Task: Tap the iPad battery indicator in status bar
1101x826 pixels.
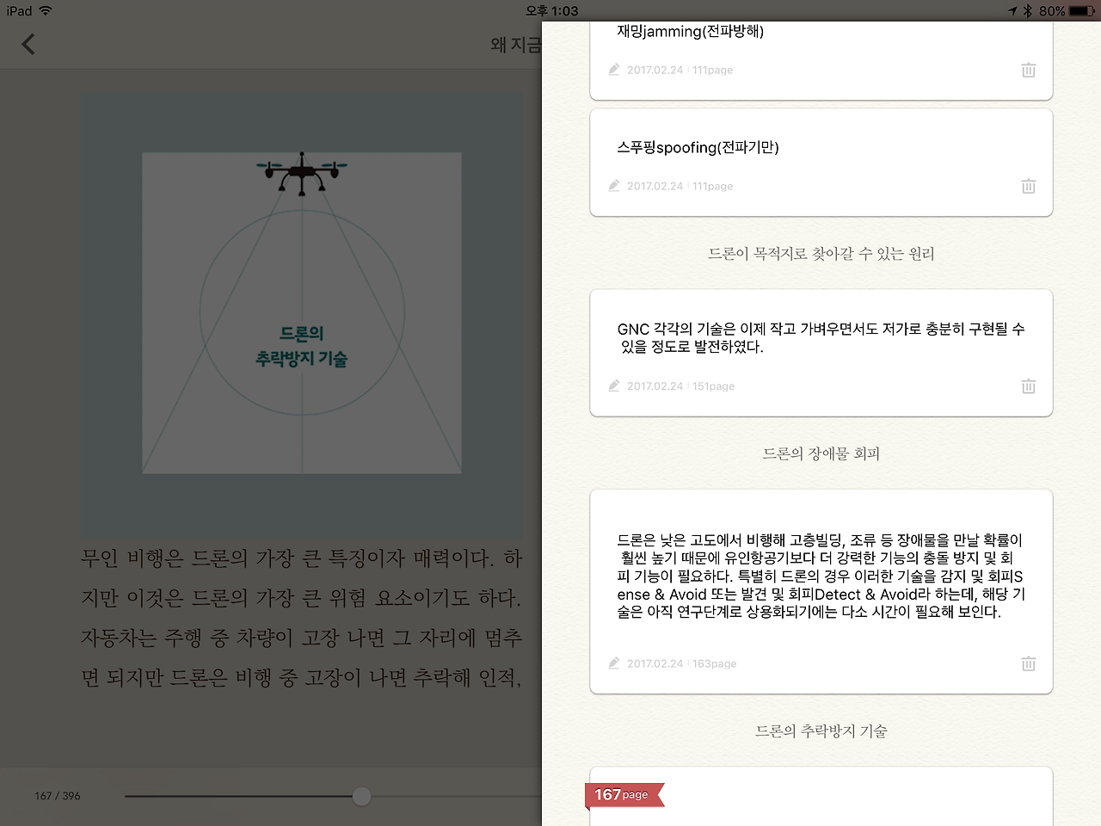Action: (x=1082, y=10)
